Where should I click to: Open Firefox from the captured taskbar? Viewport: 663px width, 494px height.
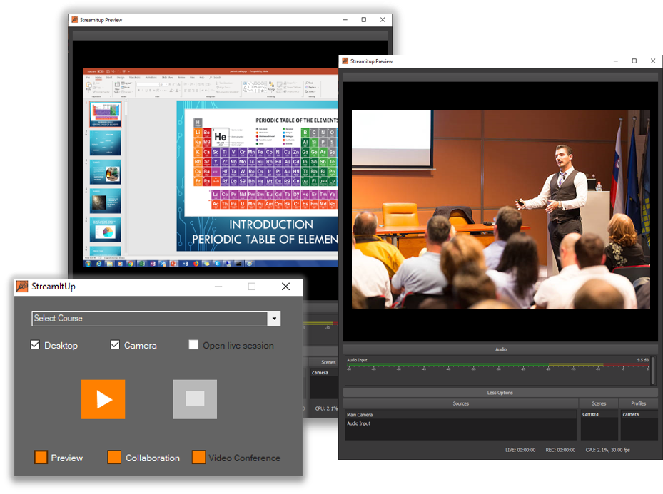[x=196, y=264]
